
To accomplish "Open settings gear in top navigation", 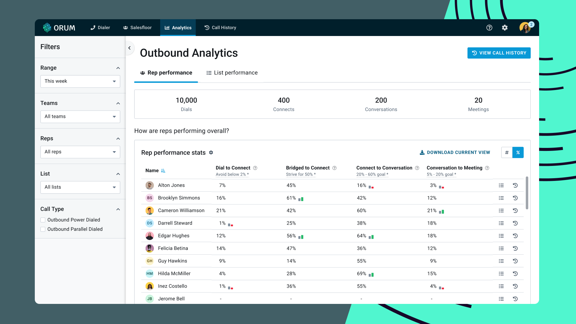I will tap(505, 28).
